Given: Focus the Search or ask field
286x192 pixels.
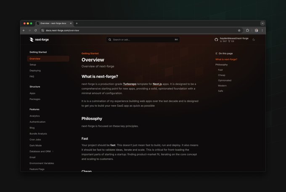Looking at the screenshot, I should (143, 39).
